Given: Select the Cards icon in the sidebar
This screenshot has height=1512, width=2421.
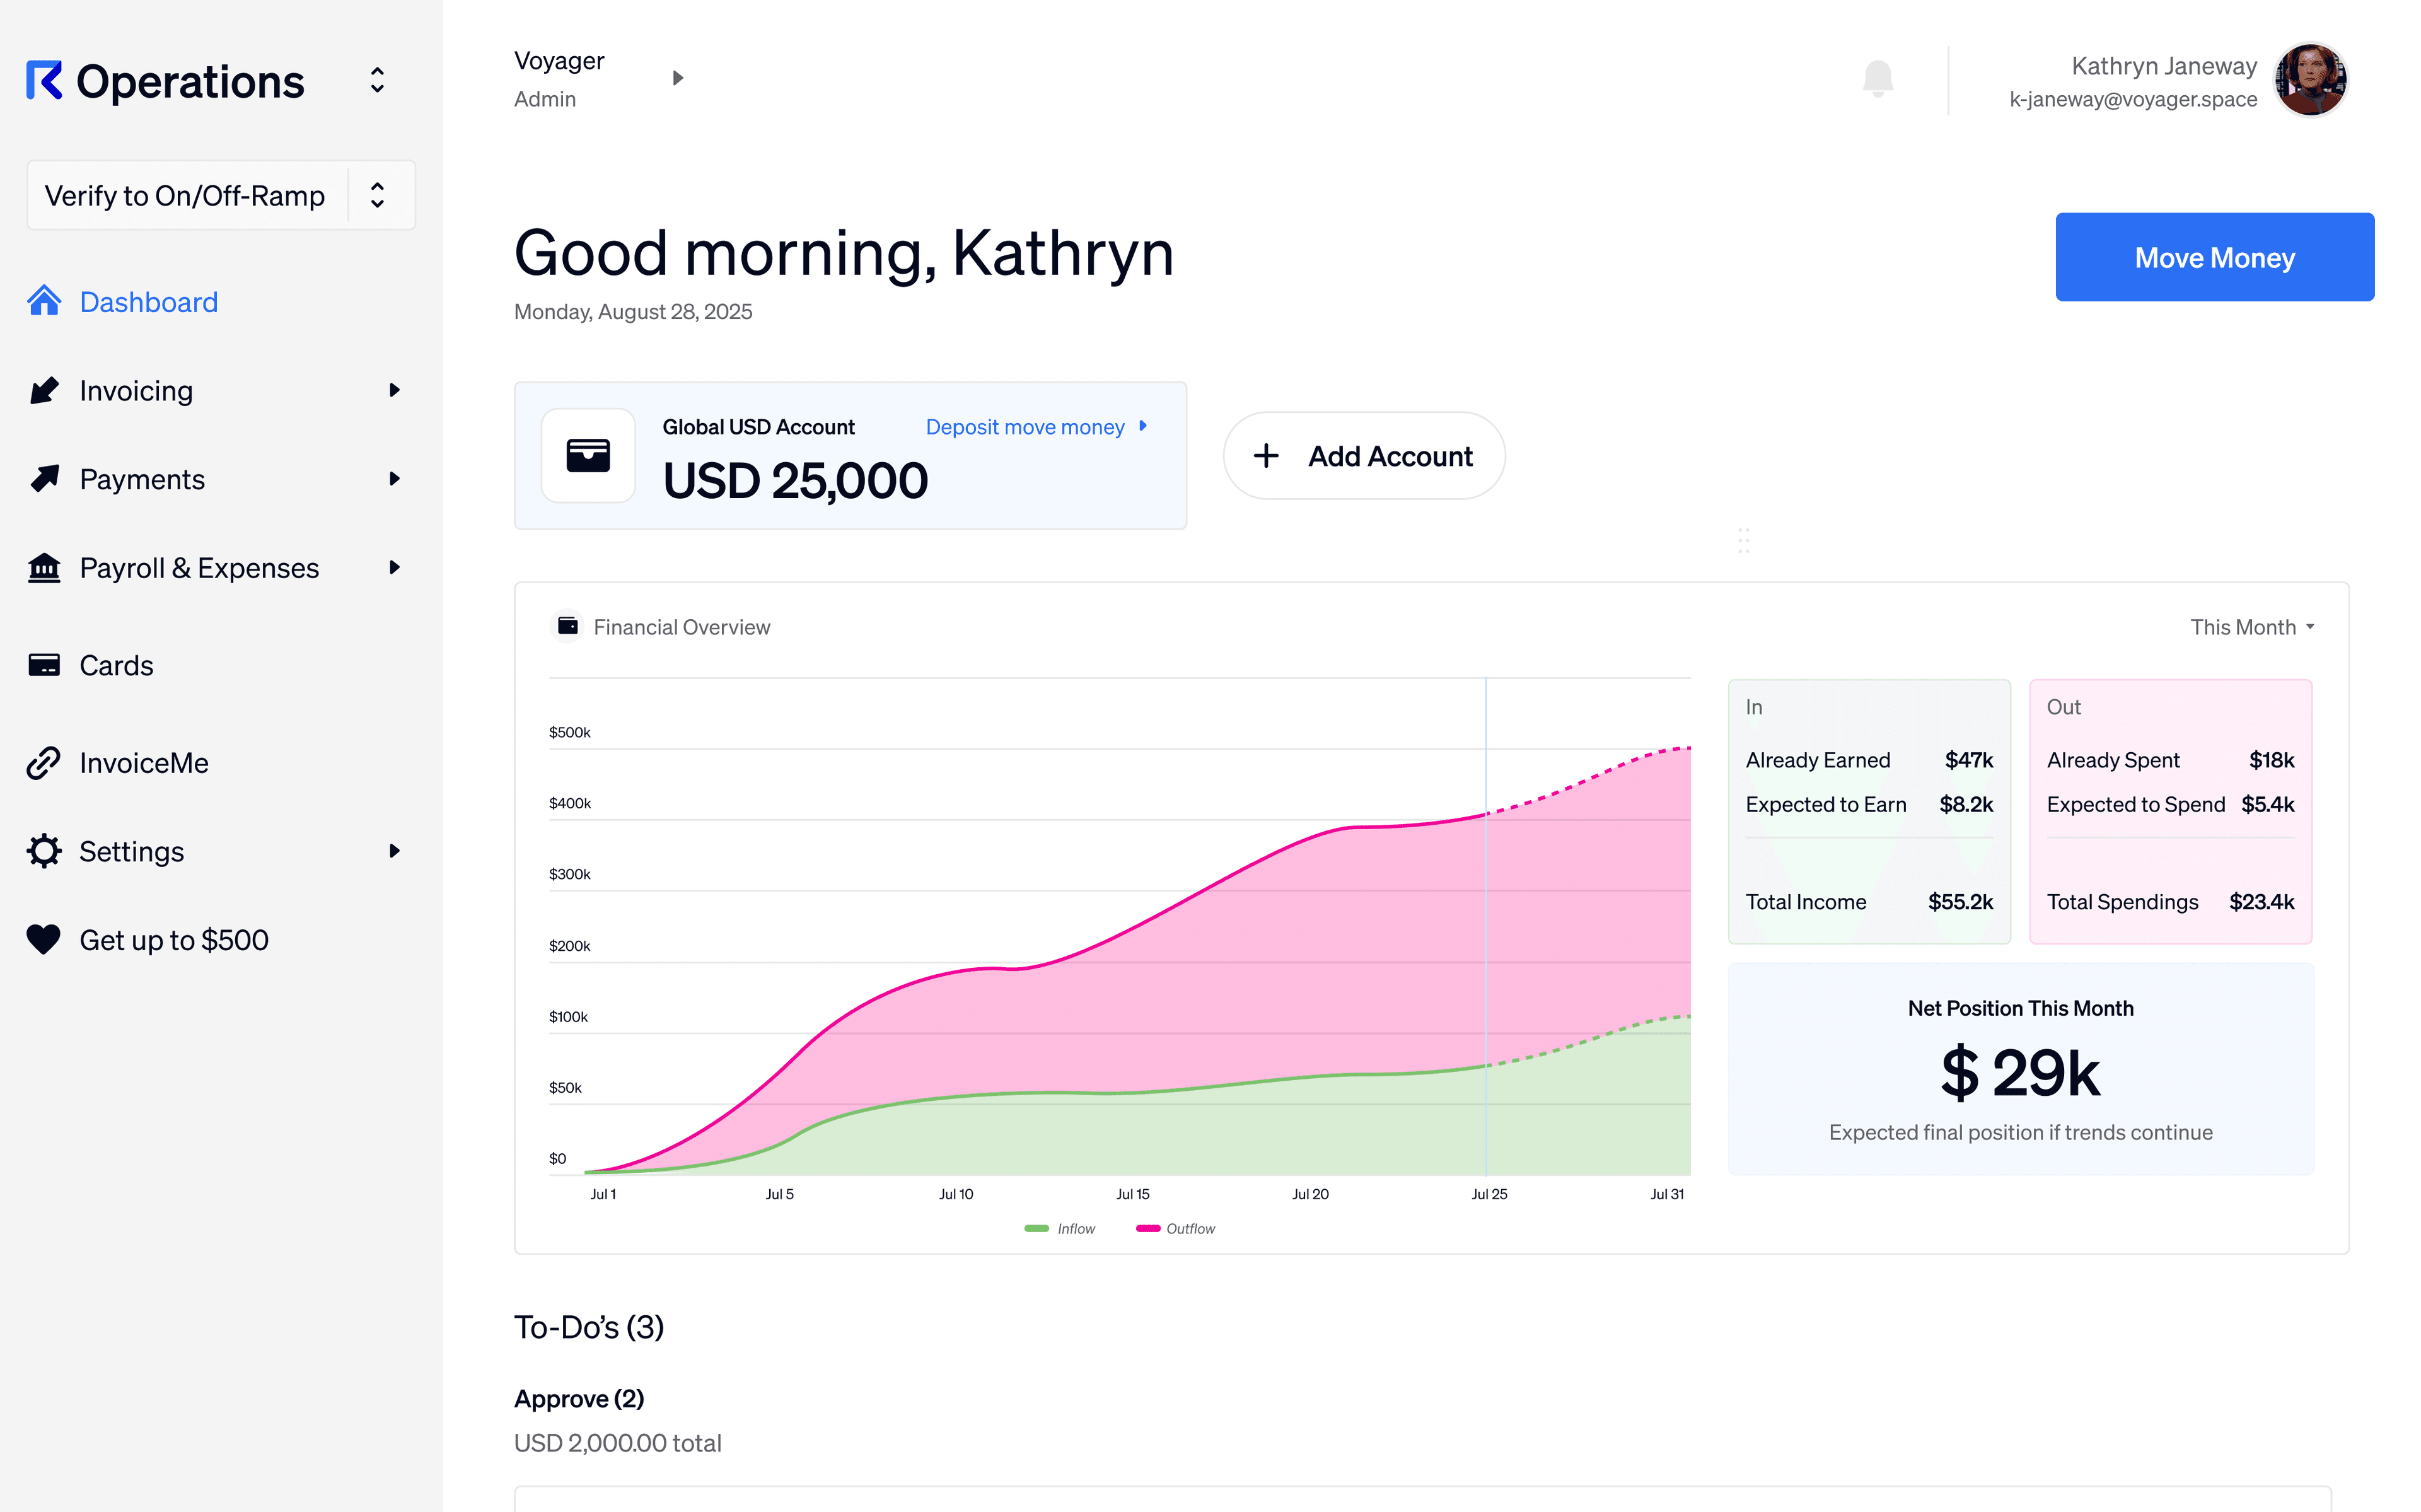Looking at the screenshot, I should click(44, 664).
